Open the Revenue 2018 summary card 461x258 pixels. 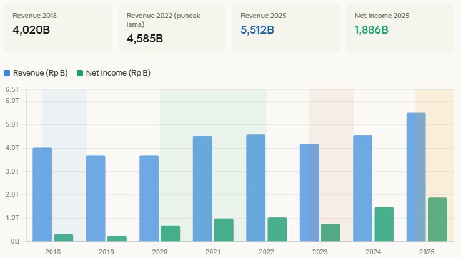point(57,29)
